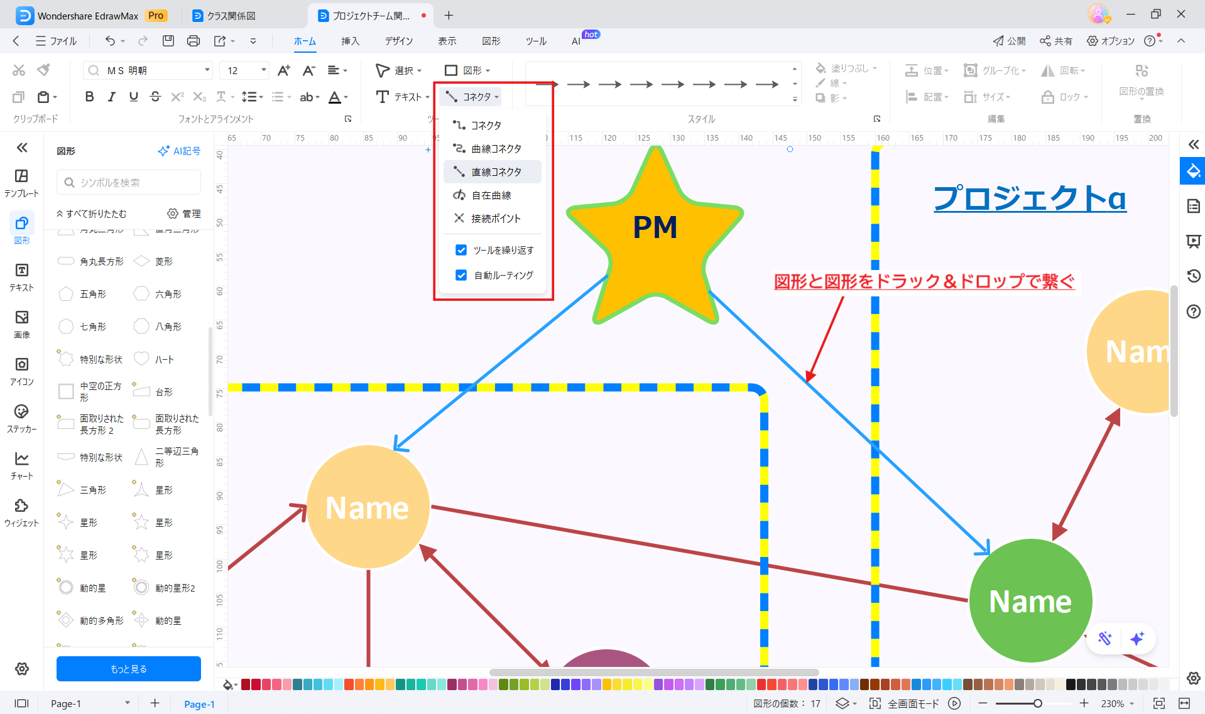Open the class diagram document tab

click(x=231, y=16)
